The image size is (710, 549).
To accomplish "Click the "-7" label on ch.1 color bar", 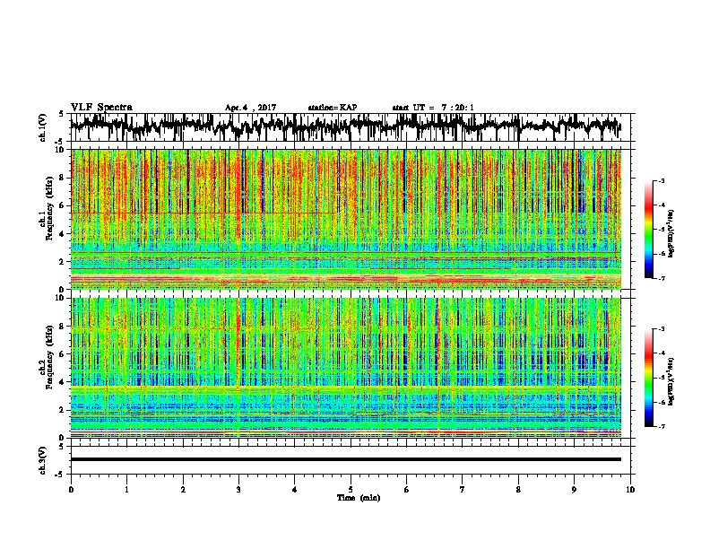I will [x=662, y=278].
